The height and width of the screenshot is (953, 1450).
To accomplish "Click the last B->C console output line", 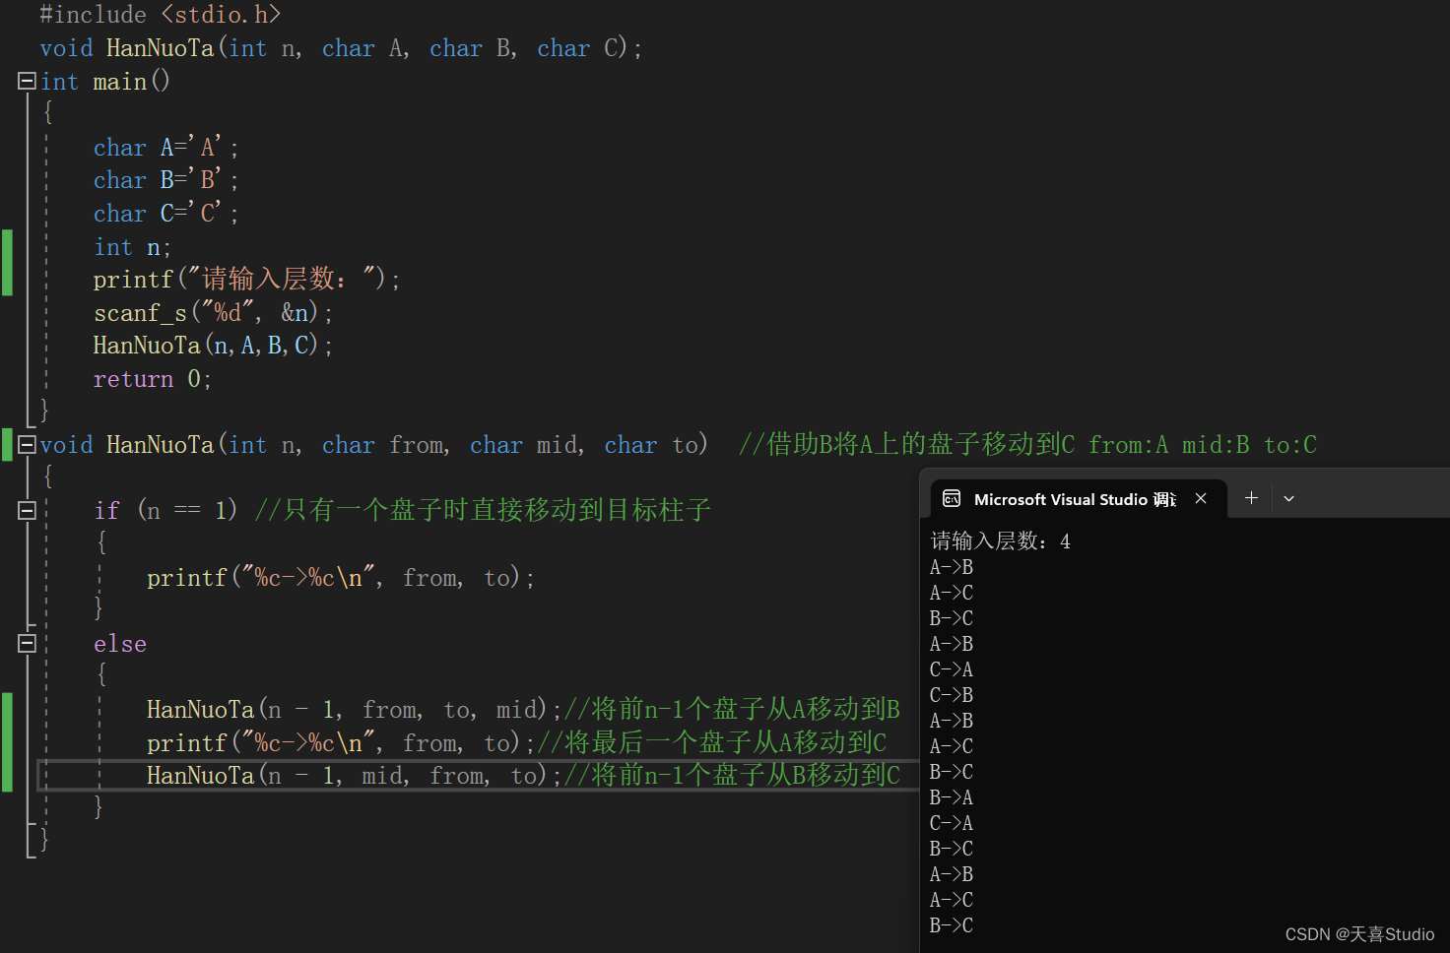I will click(x=952, y=925).
